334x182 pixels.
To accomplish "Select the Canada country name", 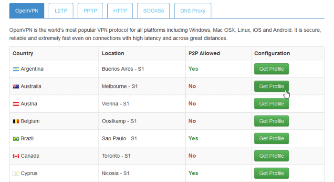I will (x=30, y=156).
